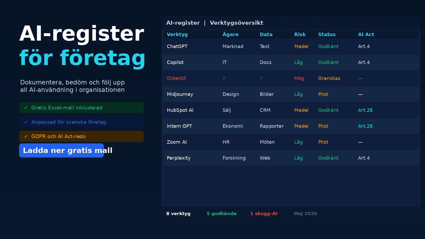Click the Pilot status for Midjourney
The width and height of the screenshot is (425, 239).
[323, 94]
